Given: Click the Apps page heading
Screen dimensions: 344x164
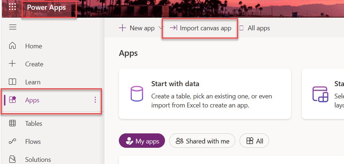Looking at the screenshot, I should (x=128, y=53).
